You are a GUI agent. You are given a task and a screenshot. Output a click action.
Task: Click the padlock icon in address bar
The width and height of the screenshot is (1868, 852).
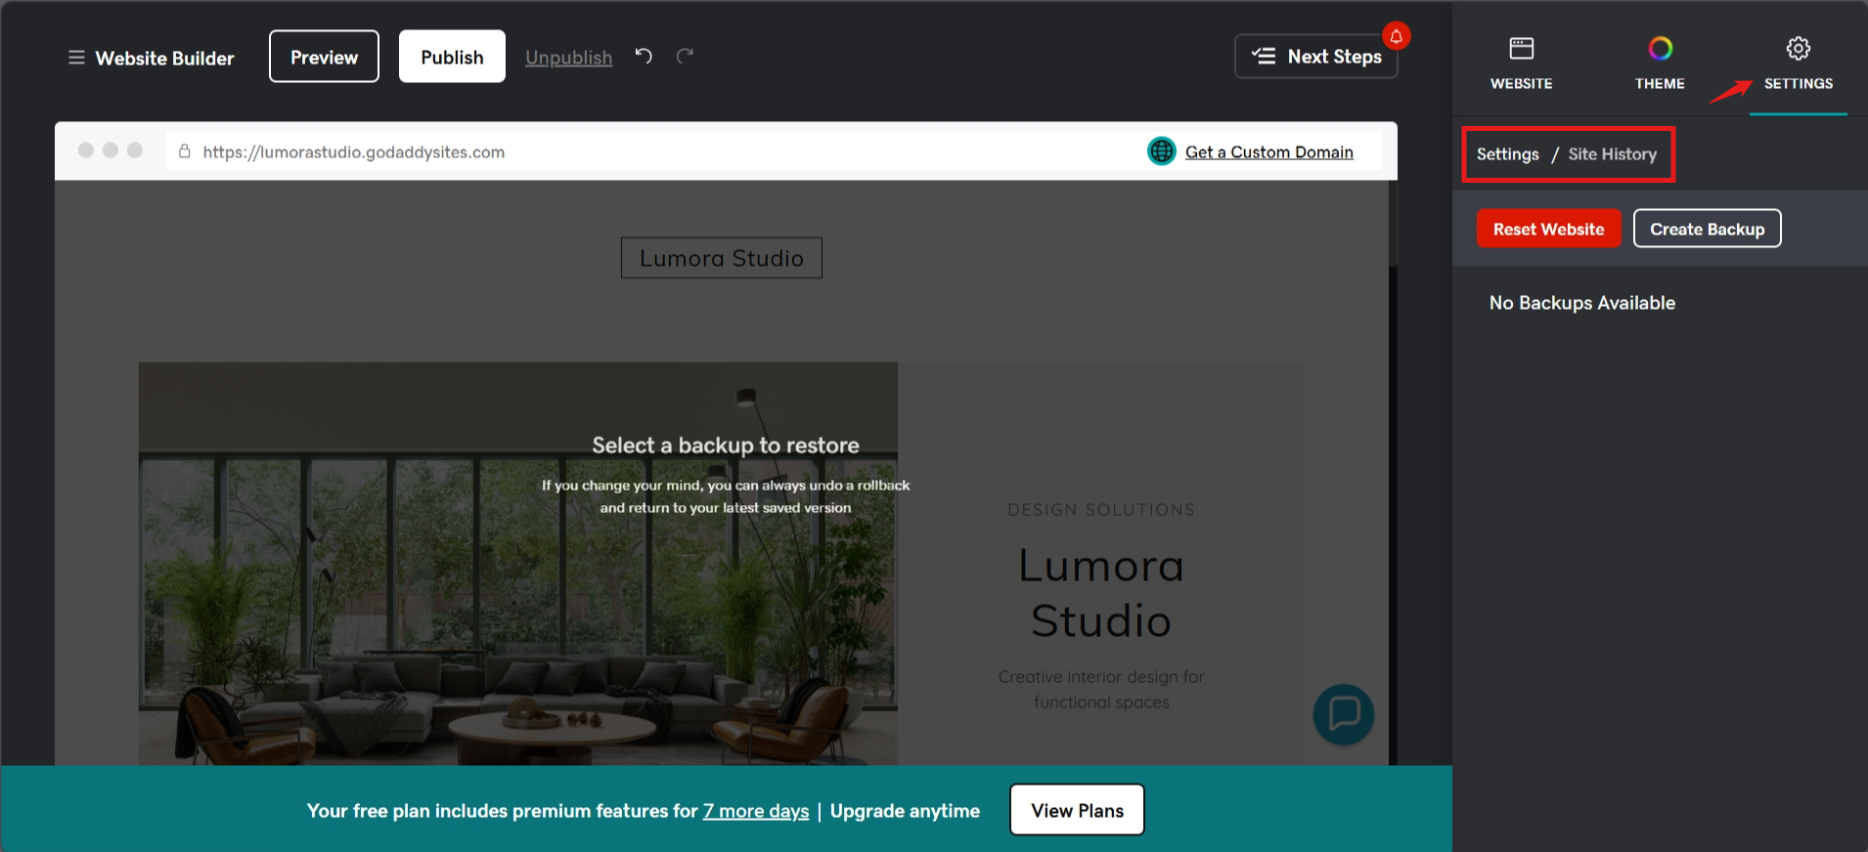[184, 151]
